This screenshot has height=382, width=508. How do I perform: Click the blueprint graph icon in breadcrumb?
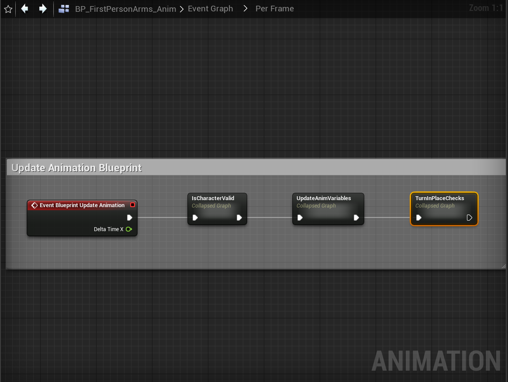pos(64,9)
